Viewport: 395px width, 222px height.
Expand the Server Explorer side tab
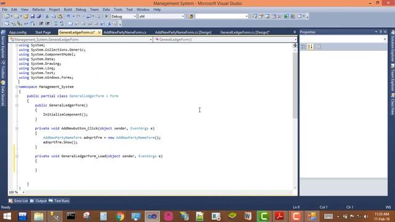click(3, 44)
